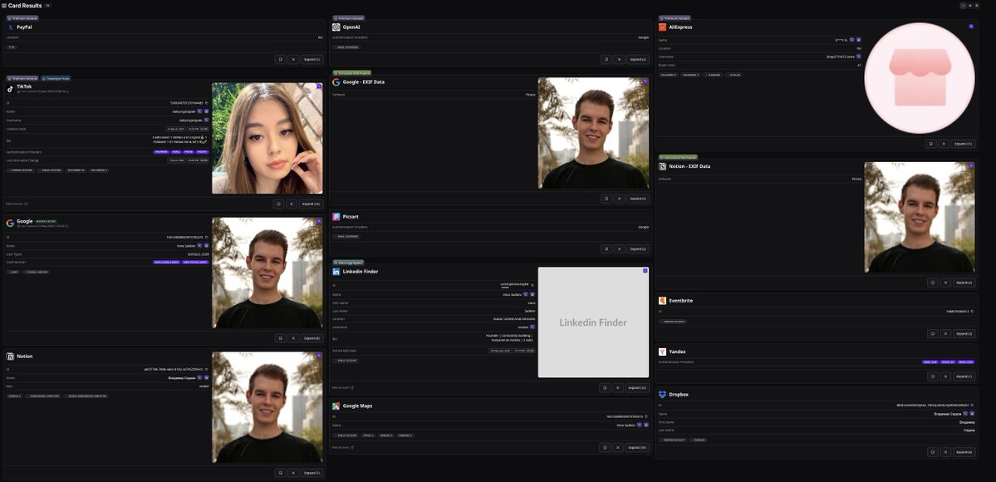Copy the Eventbrite ID value
The height and width of the screenshot is (482, 996).
tap(972, 312)
